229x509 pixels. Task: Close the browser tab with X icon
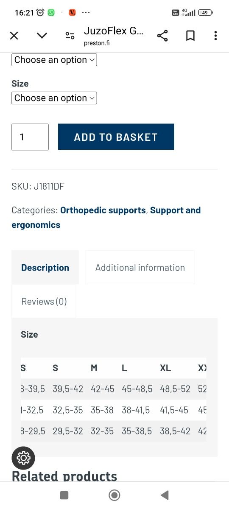tap(14, 36)
